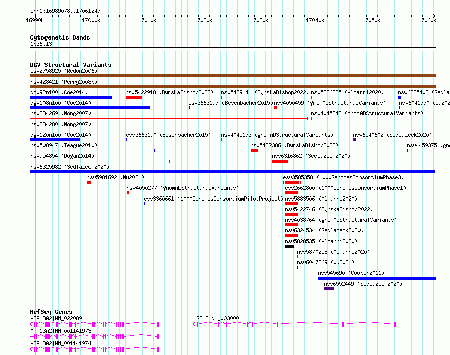Select the nsv428421 (Perry2008b) variant label

click(64, 82)
